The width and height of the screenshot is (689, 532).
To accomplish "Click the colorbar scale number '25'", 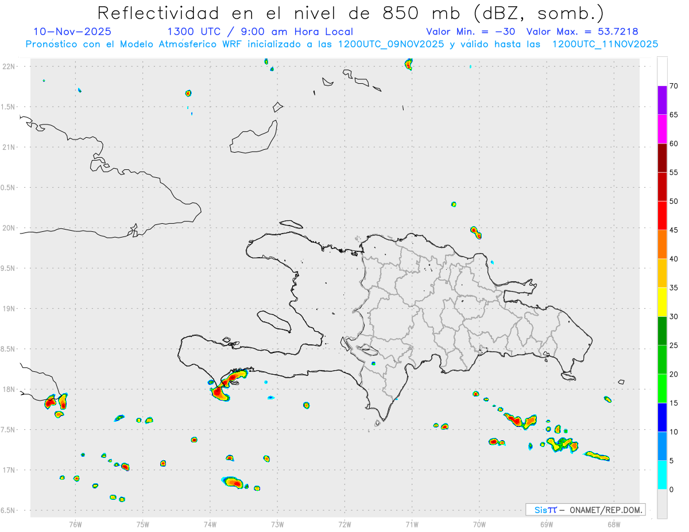I will point(673,345).
